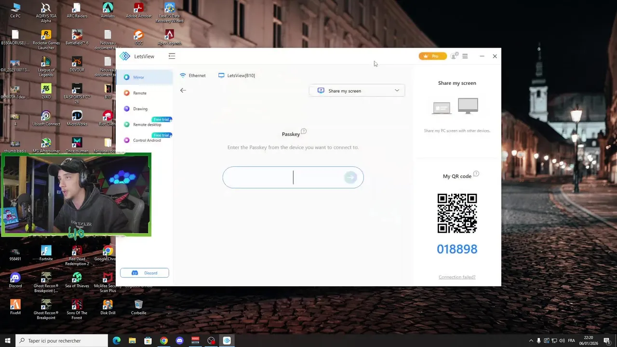Open the ARC Raiders desktop shortcut
The image size is (617, 347).
77,11
